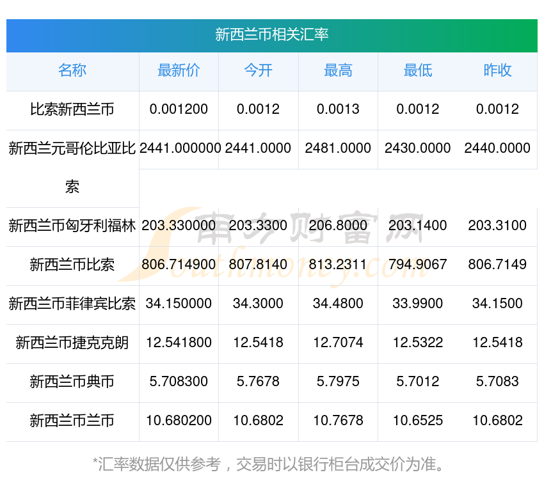
Task: Click the open value 5.7678
Action: tap(258, 382)
